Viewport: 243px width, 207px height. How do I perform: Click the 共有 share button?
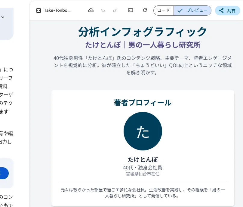(x=227, y=11)
